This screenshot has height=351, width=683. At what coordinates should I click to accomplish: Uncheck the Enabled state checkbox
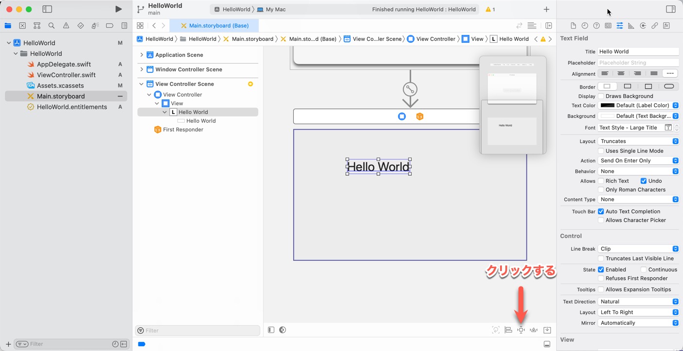601,270
